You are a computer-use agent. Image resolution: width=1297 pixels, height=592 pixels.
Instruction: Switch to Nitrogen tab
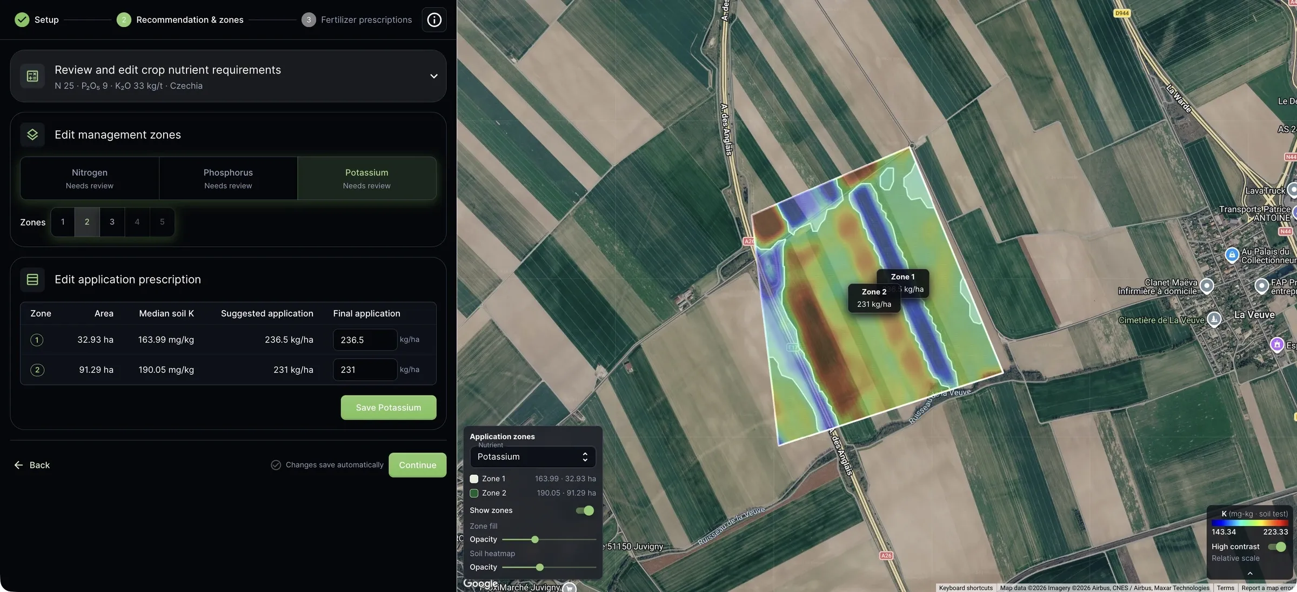(90, 178)
